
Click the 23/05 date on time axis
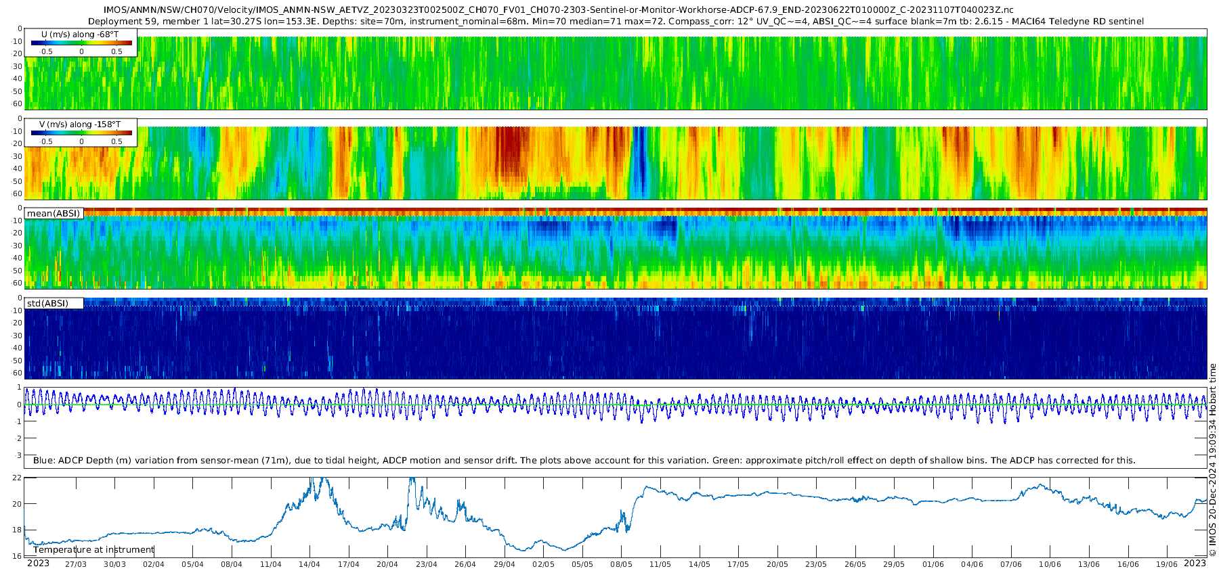pos(816,564)
